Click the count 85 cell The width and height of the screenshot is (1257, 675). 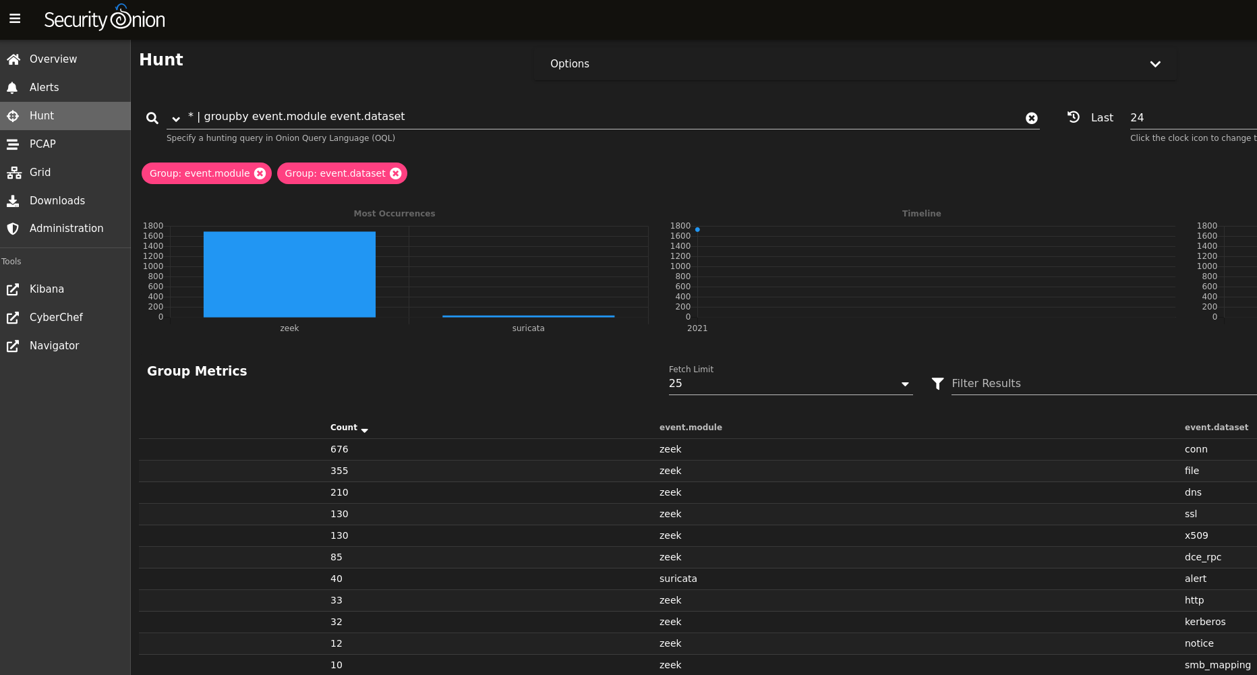337,557
